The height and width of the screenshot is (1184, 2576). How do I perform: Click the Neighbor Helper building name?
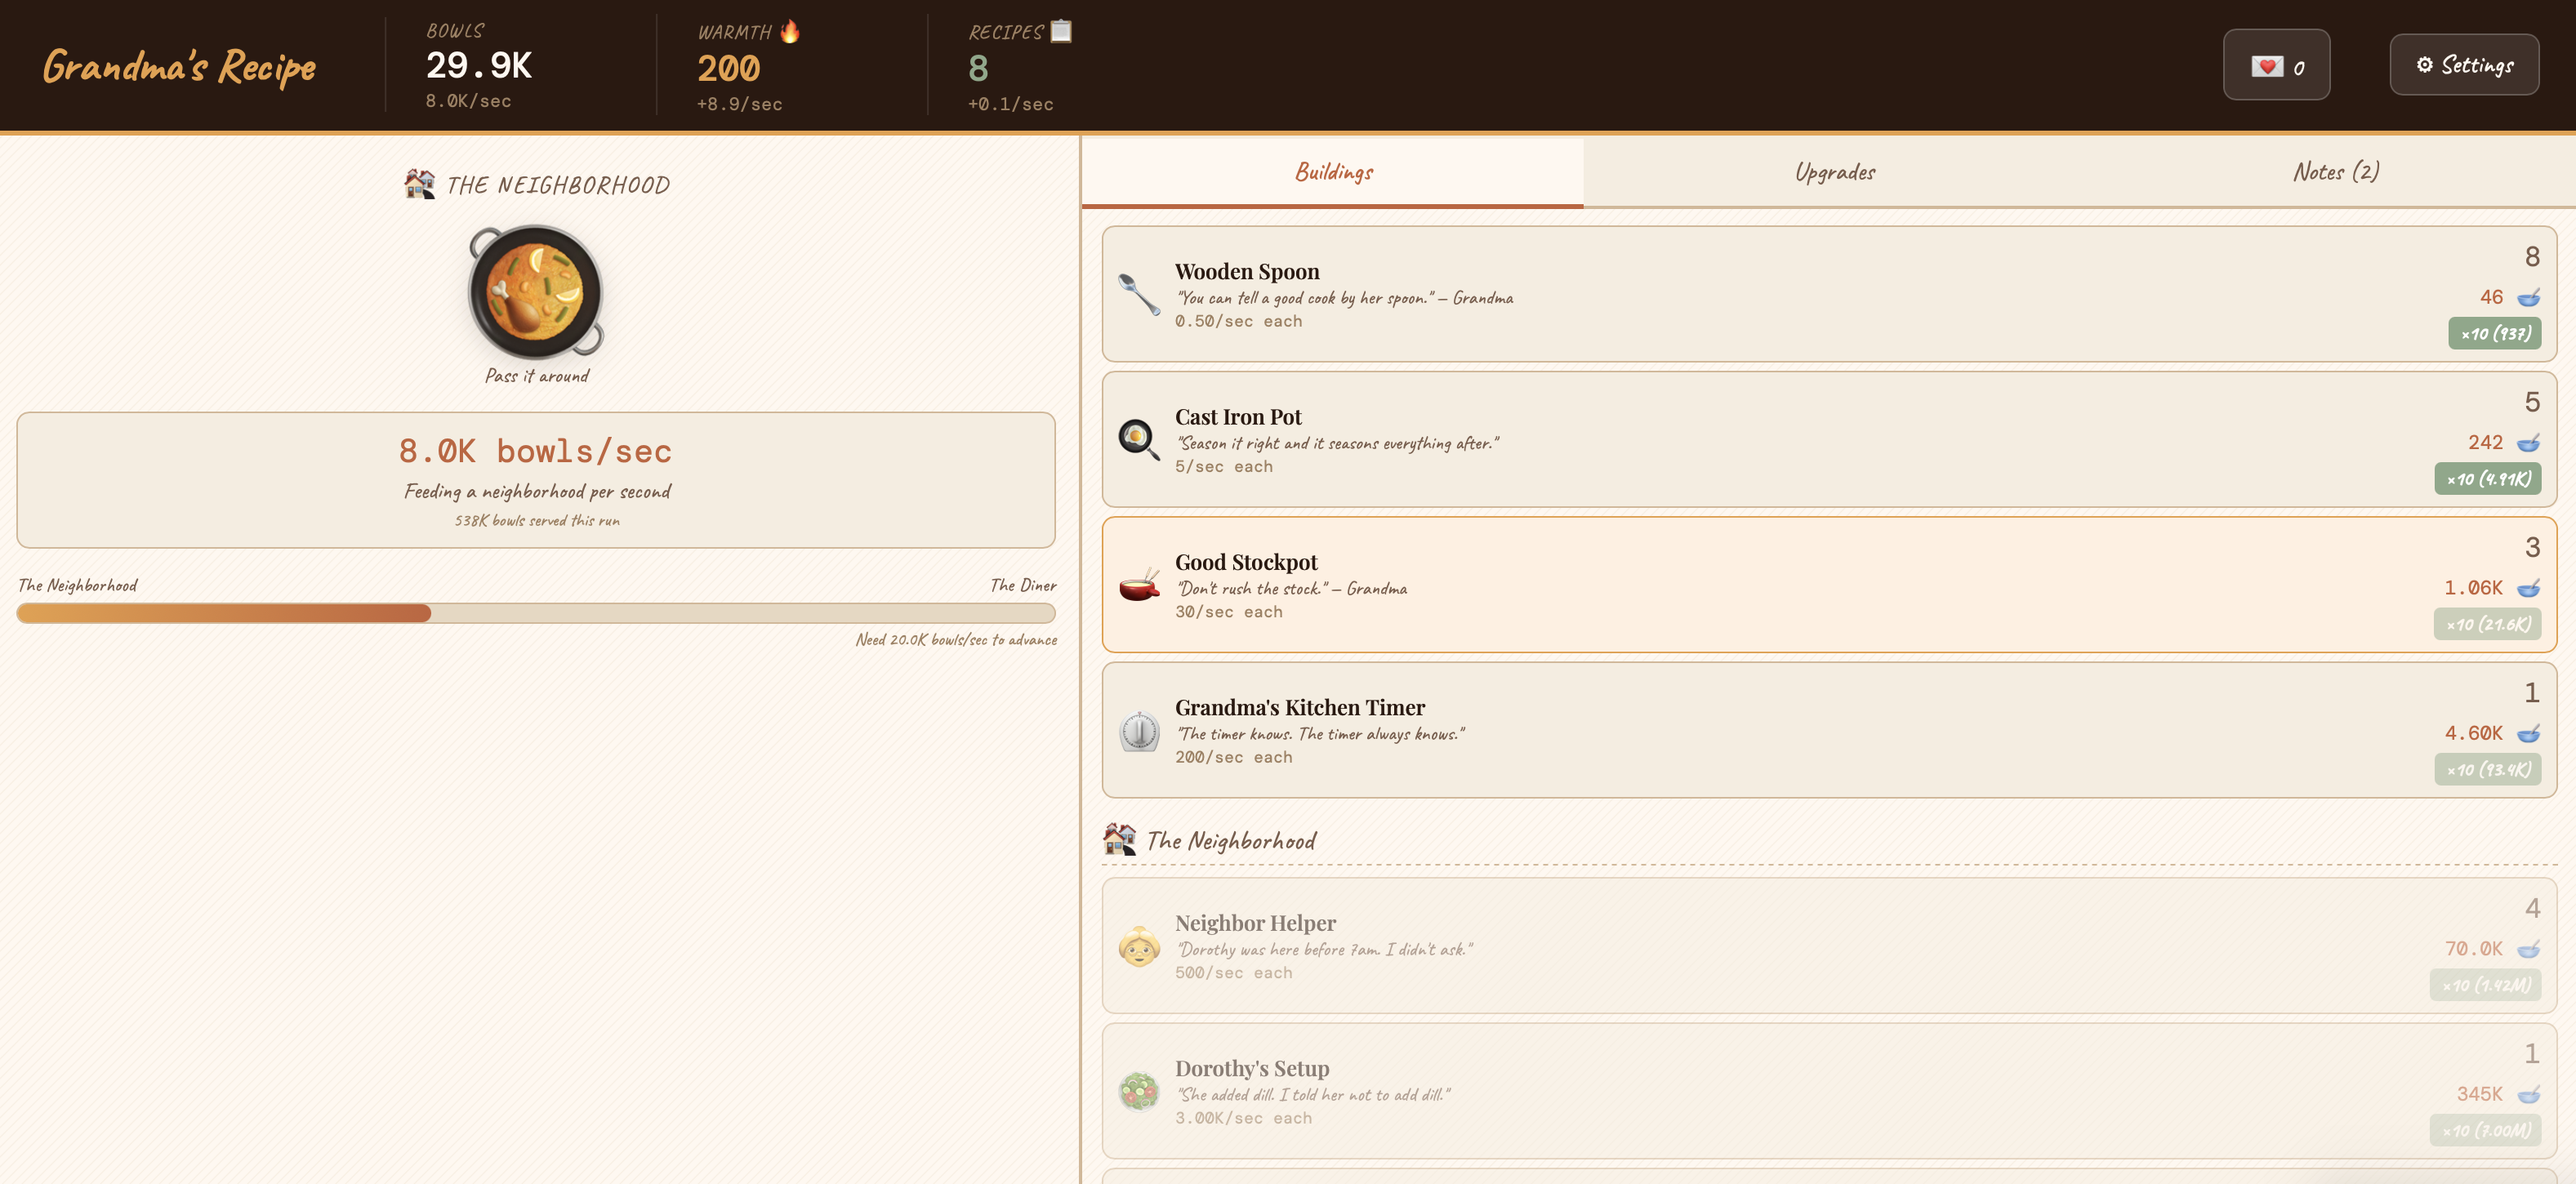[x=1255, y=923]
